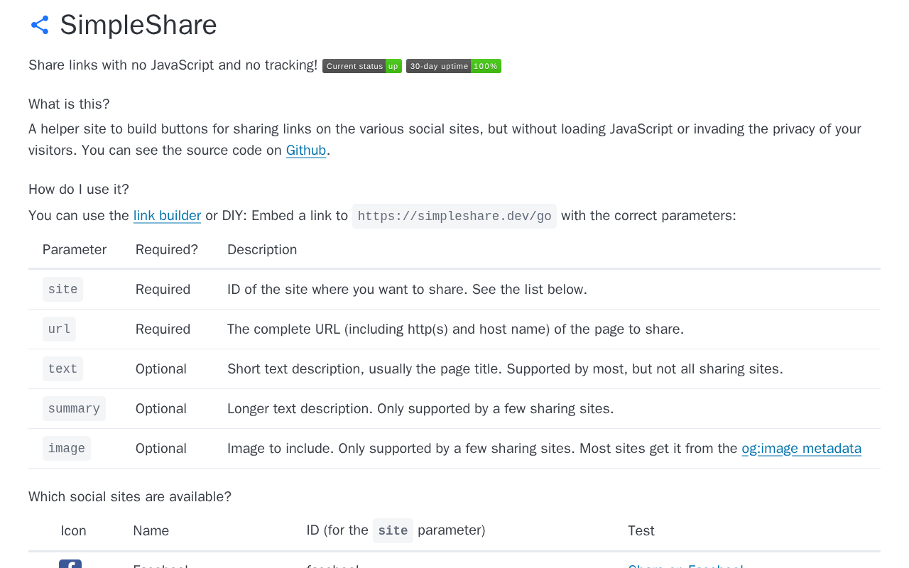The width and height of the screenshot is (909, 568).
Task: Click the Required? column header
Action: (167, 250)
